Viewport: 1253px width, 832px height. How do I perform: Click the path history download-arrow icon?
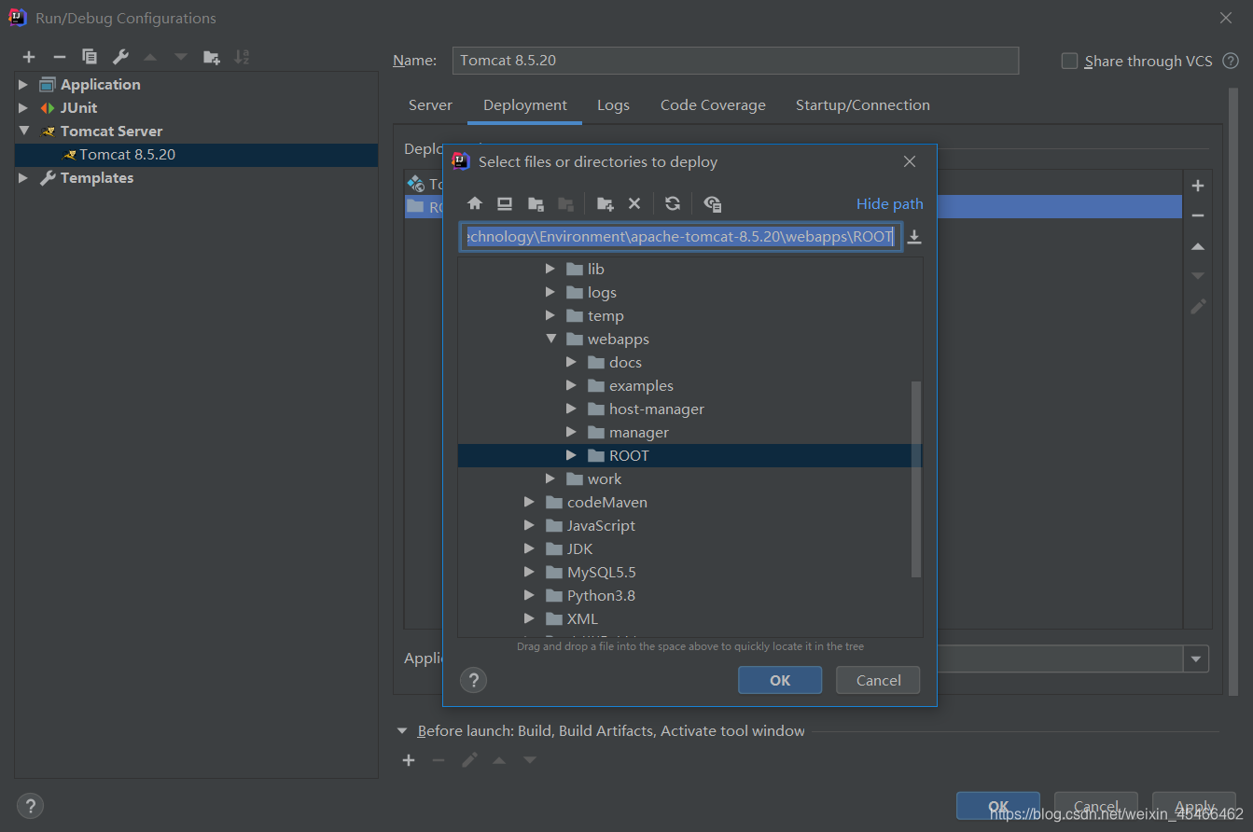pyautogui.click(x=914, y=237)
